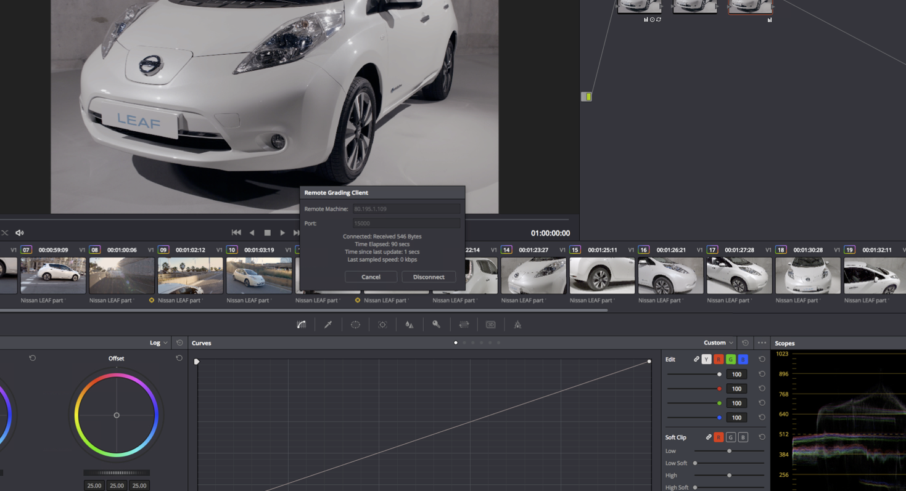Play the clip in reverse

(252, 233)
